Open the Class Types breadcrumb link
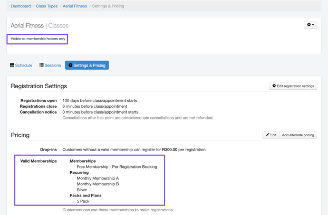This screenshot has width=328, height=215. click(x=46, y=6)
